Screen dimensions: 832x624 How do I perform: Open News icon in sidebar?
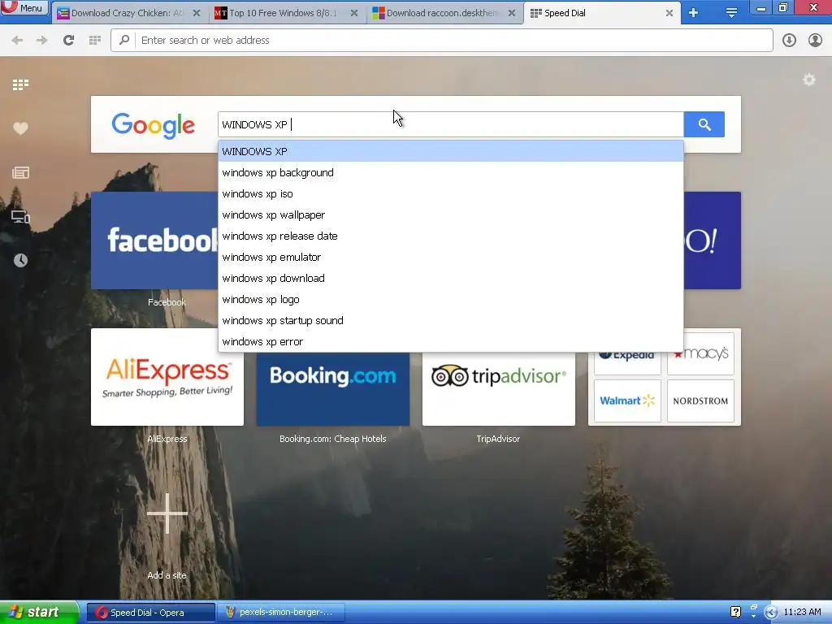(20, 172)
